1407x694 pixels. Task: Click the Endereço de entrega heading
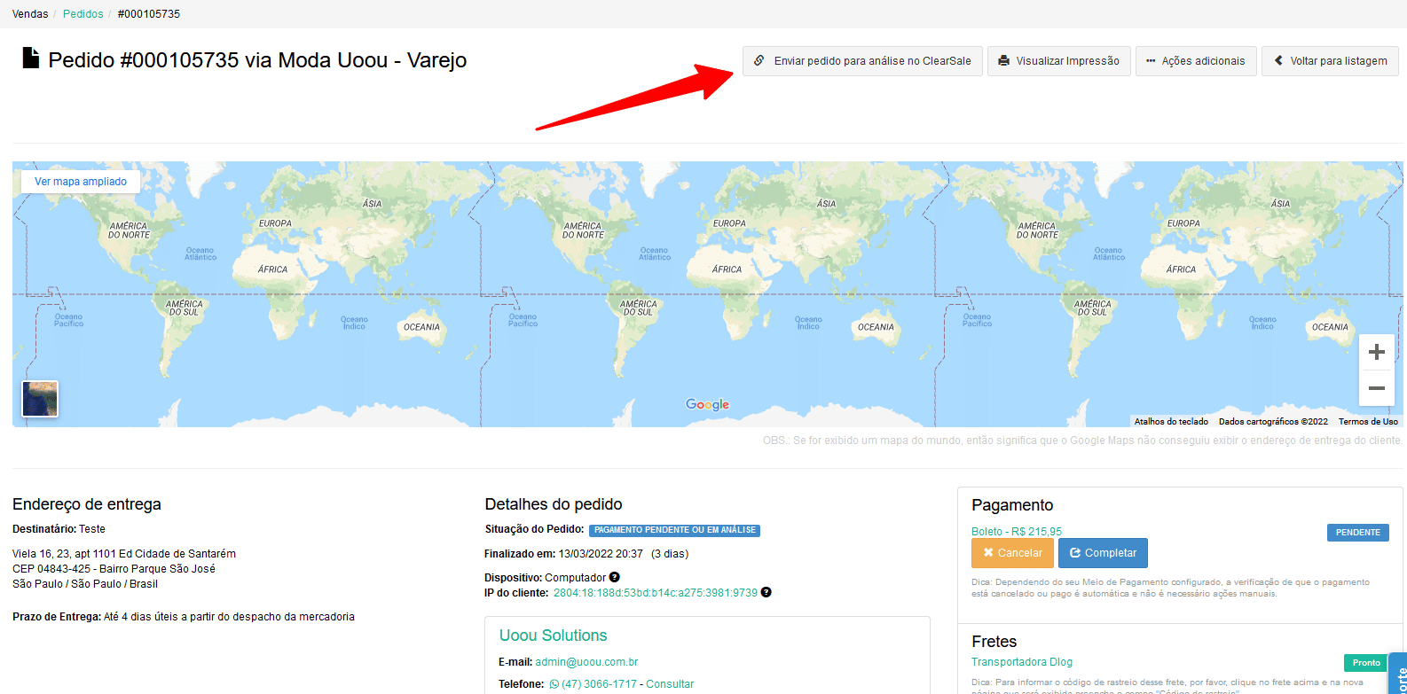(x=87, y=504)
